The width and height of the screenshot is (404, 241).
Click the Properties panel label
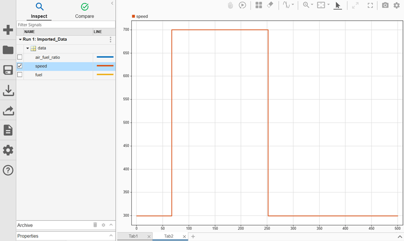(x=28, y=236)
